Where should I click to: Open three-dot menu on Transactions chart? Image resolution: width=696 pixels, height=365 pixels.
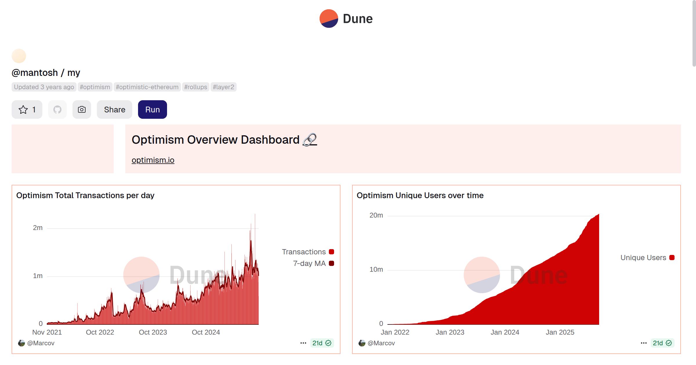(303, 343)
